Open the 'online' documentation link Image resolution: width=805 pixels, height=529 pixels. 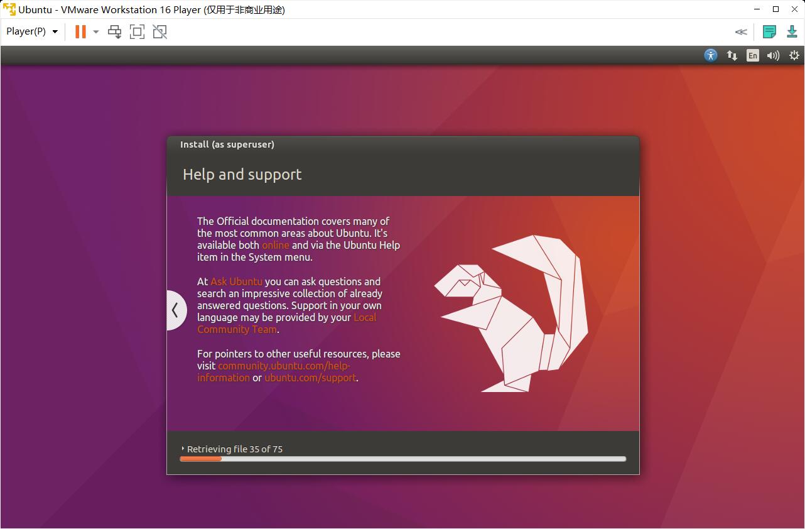tap(276, 245)
